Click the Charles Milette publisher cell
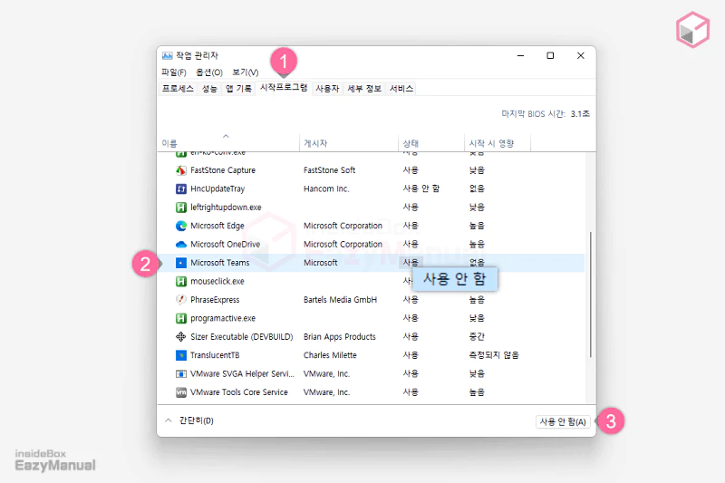 point(330,355)
